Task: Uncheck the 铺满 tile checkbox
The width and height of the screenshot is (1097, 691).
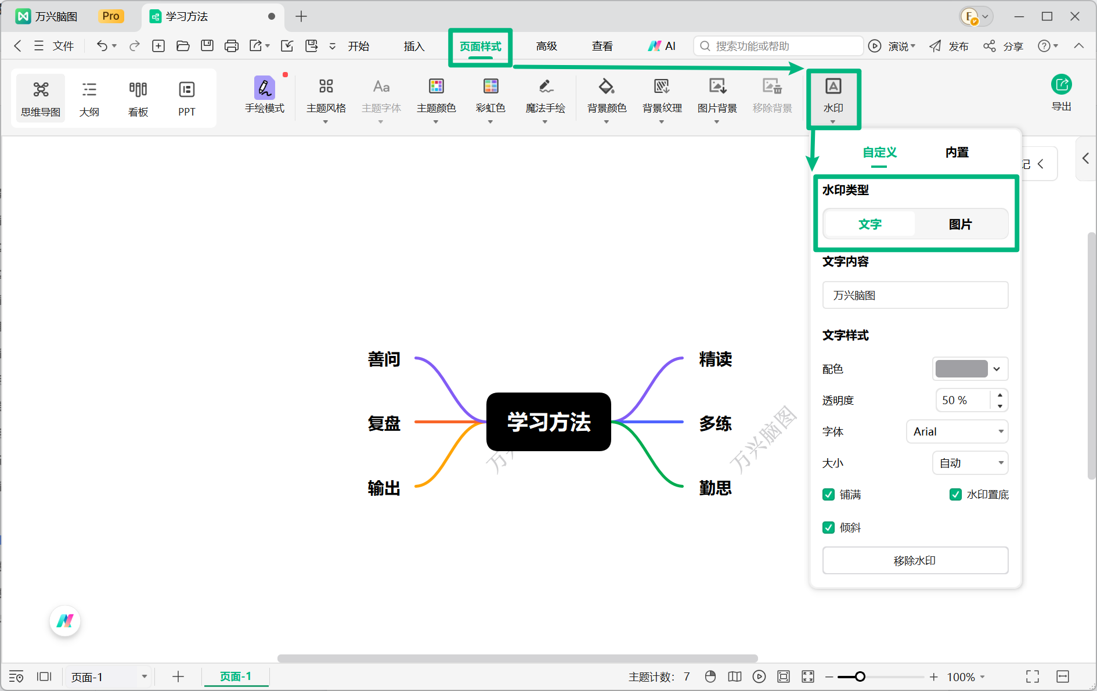Action: pos(829,495)
